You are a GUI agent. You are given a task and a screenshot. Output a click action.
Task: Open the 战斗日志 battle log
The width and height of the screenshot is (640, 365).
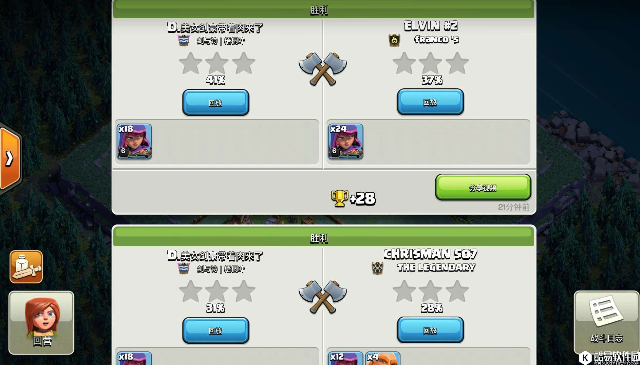606,323
